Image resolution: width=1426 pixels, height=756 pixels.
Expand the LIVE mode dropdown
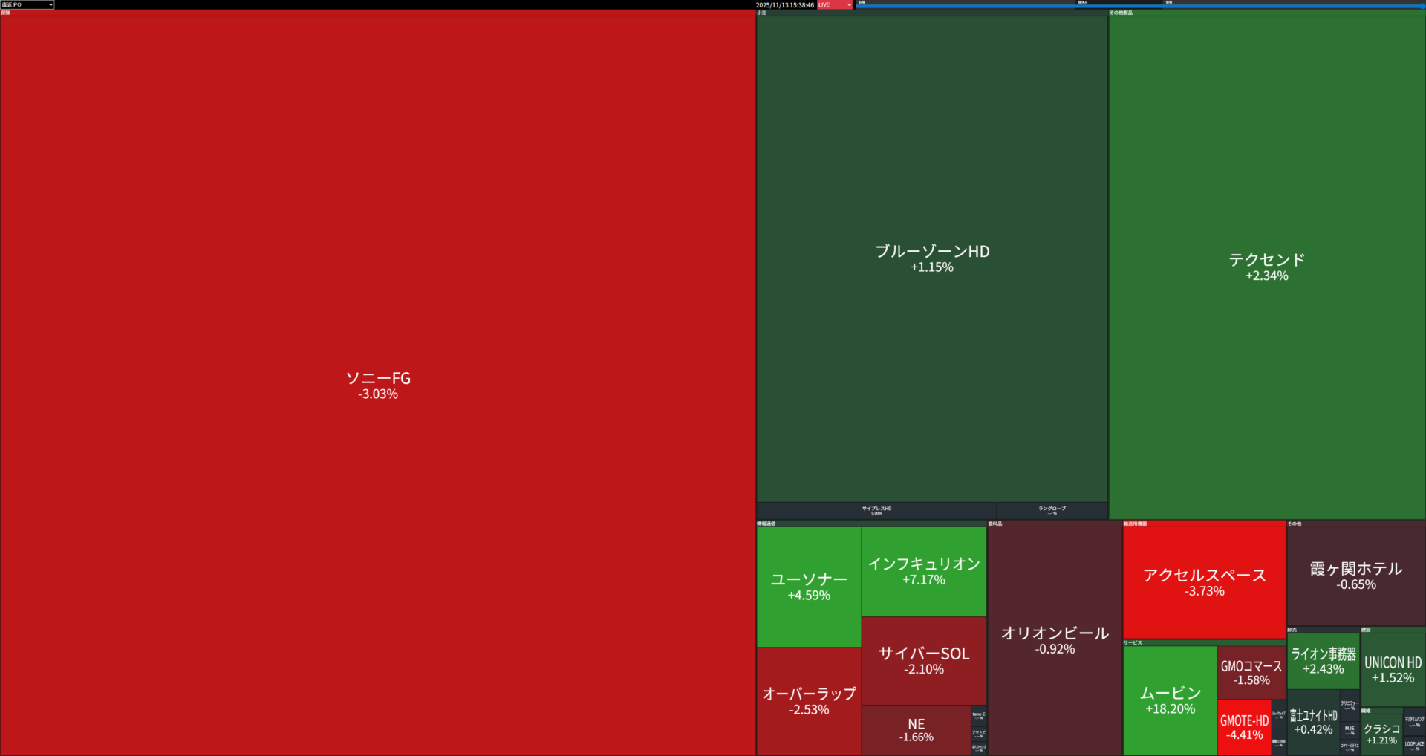coord(835,4)
